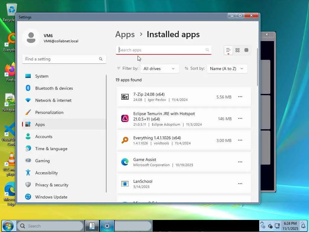Image resolution: width=309 pixels, height=232 pixels.
Task: Click the Accounts person icon
Action: click(28, 136)
